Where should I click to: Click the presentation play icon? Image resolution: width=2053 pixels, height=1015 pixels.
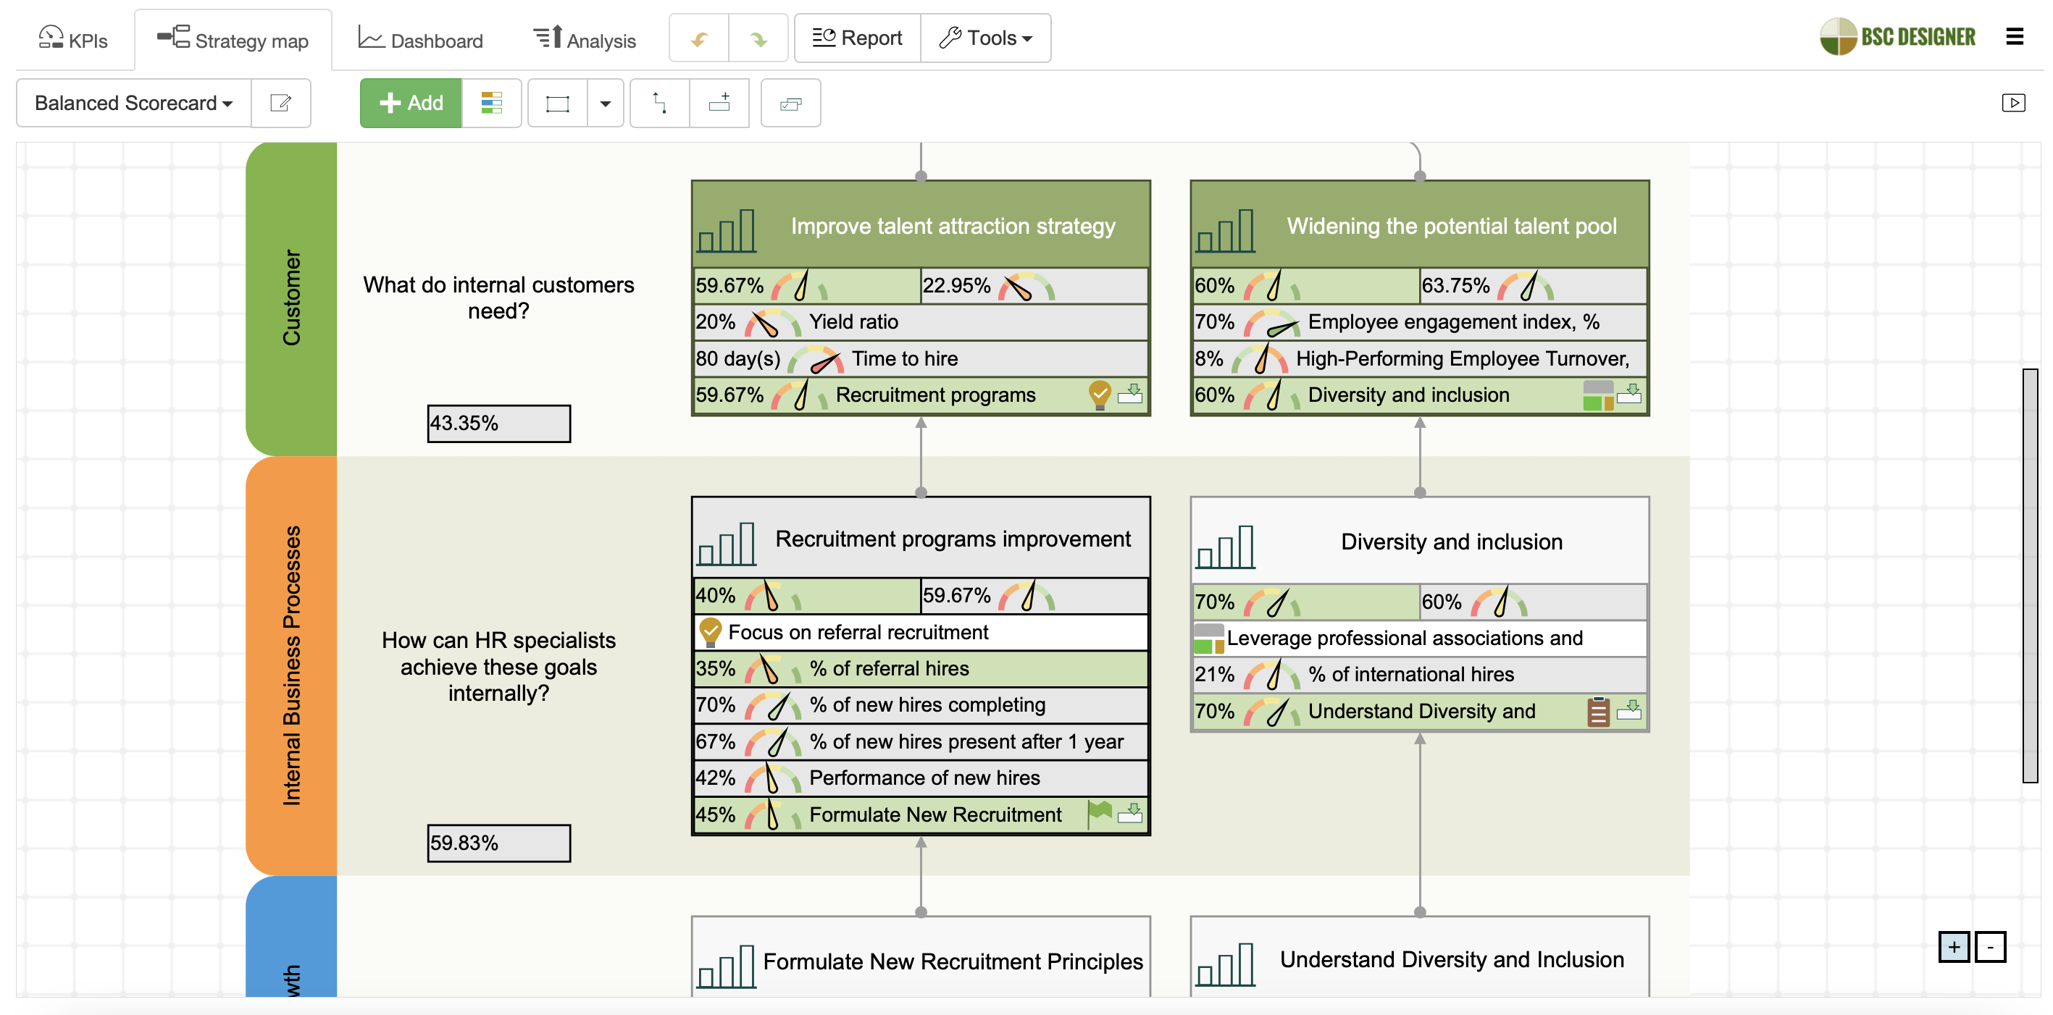2013,103
